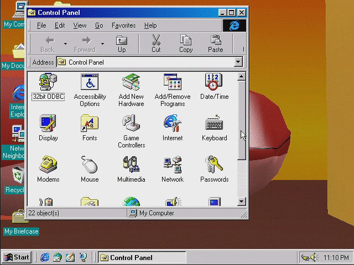The height and width of the screenshot is (265, 354).
Task: Go Up one folder level
Action: coord(122,44)
